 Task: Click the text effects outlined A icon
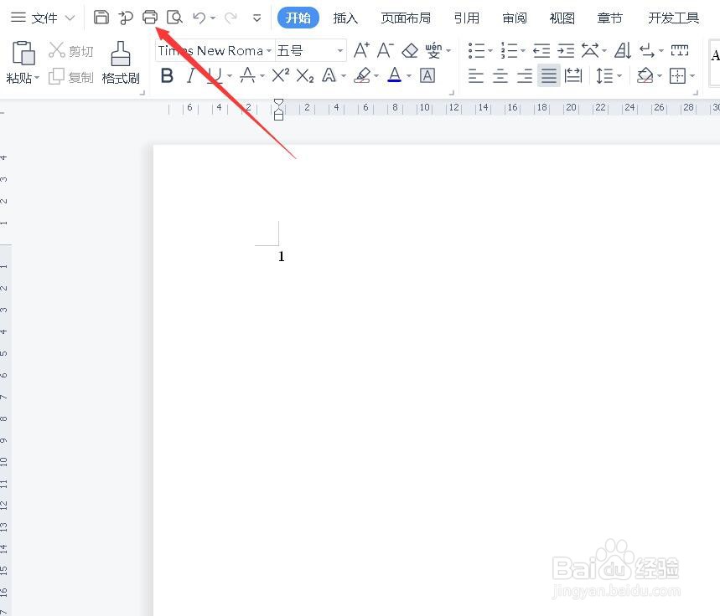[x=329, y=75]
